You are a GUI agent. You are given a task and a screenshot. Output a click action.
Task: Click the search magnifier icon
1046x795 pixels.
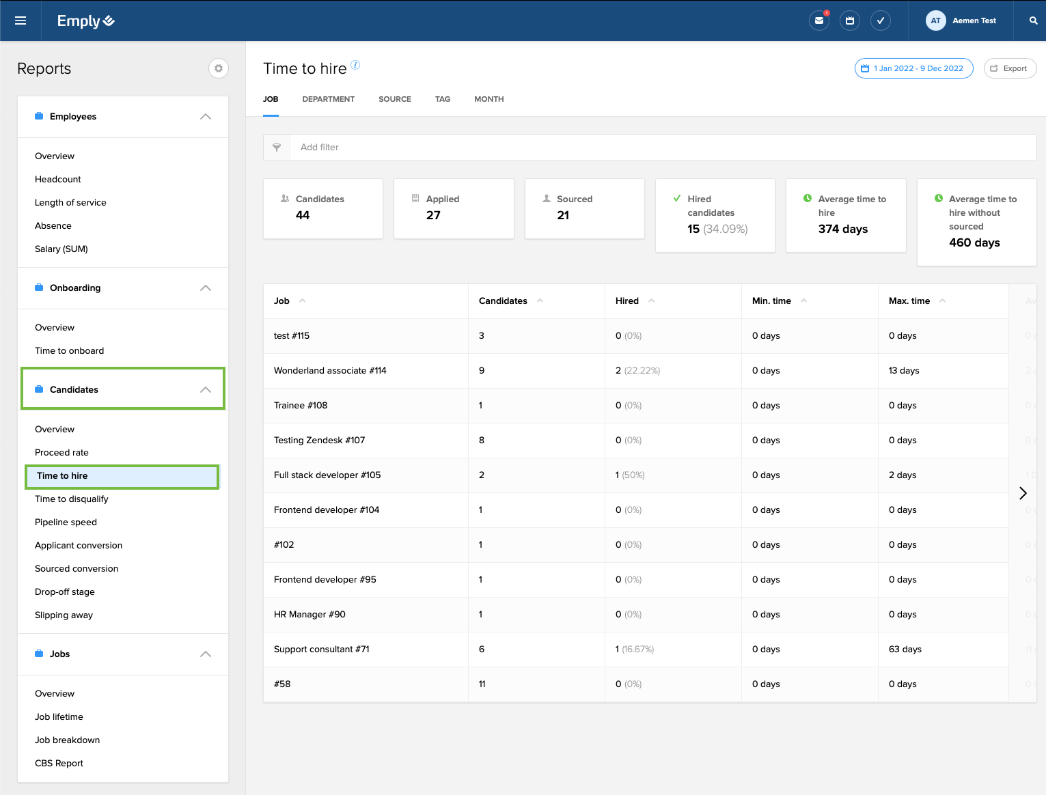[1033, 20]
